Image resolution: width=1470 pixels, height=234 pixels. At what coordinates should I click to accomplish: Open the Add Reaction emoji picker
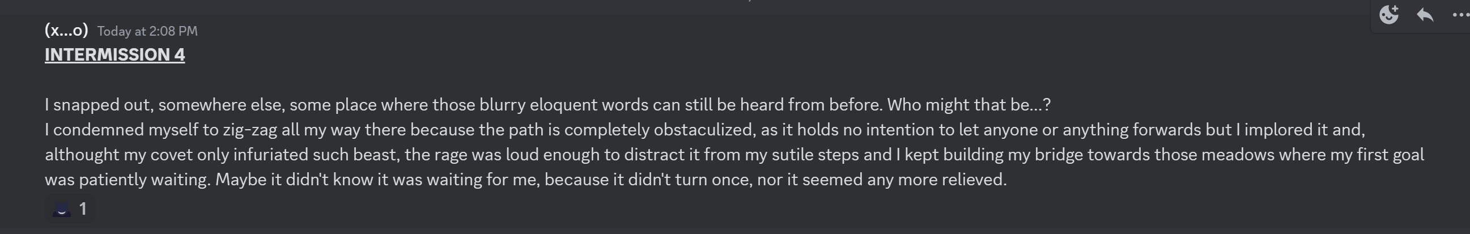coord(1388,15)
